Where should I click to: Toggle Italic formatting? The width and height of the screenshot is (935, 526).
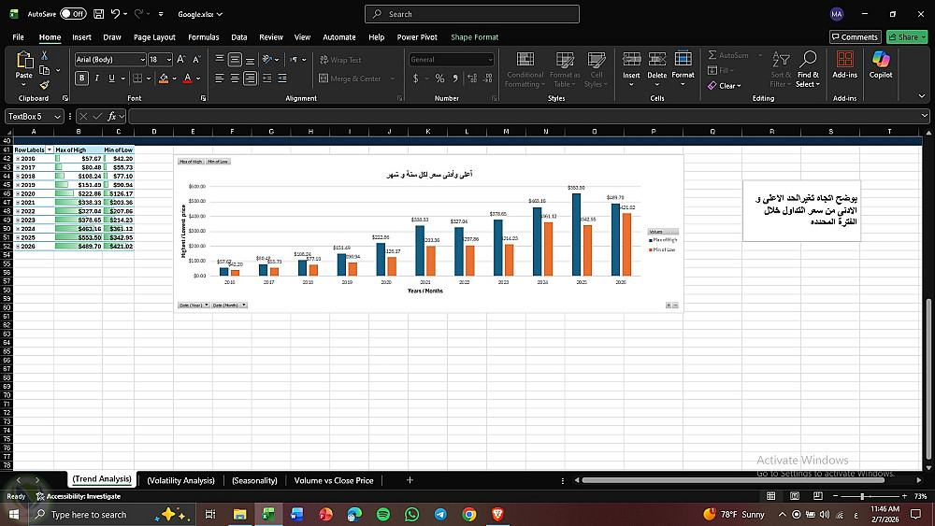click(96, 78)
